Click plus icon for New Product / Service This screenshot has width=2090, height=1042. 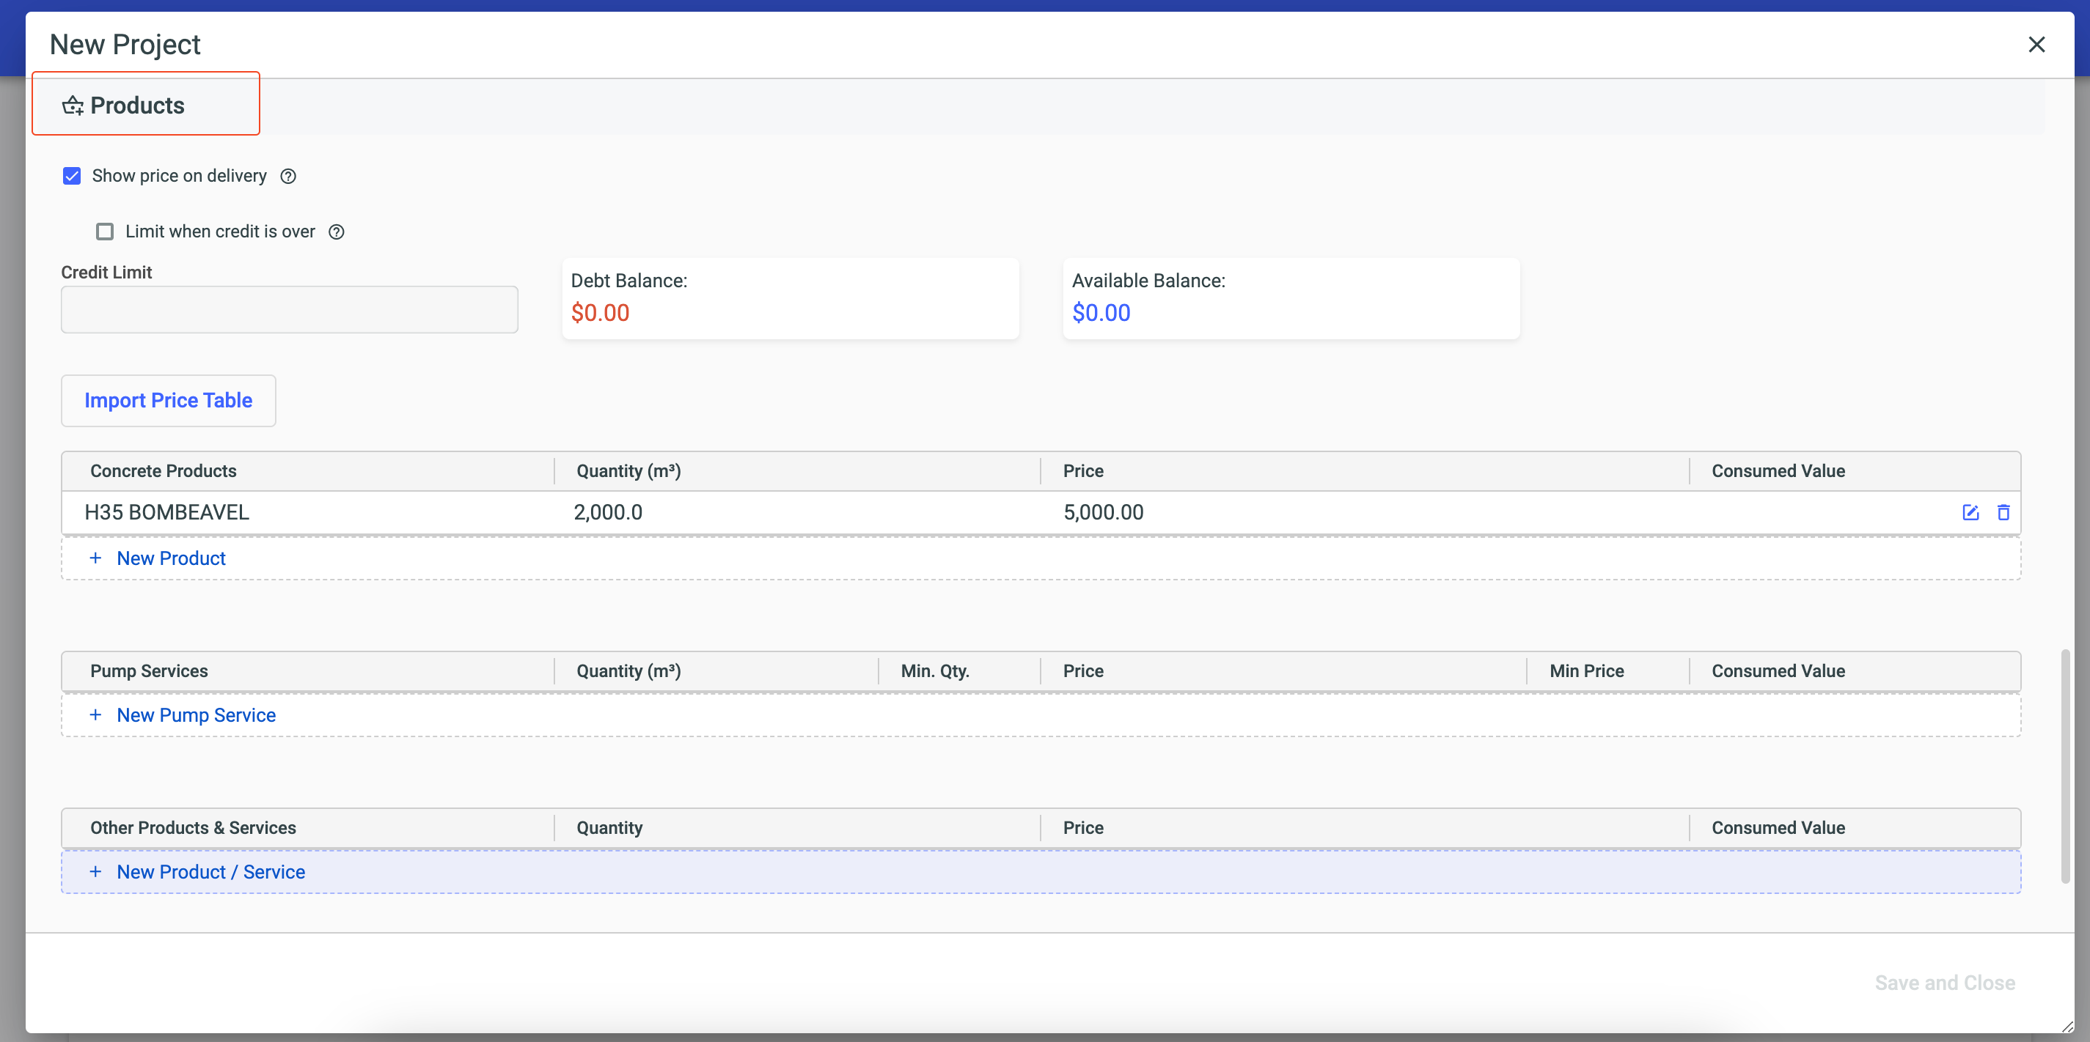96,871
